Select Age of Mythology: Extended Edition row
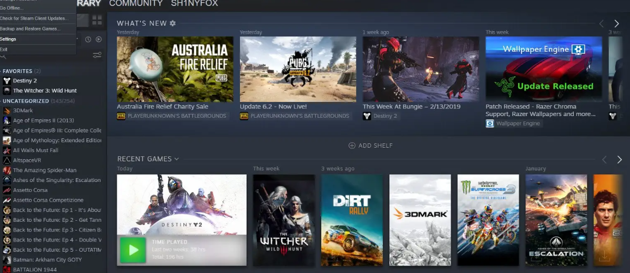 coord(53,141)
